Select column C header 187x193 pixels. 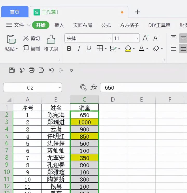84,99
